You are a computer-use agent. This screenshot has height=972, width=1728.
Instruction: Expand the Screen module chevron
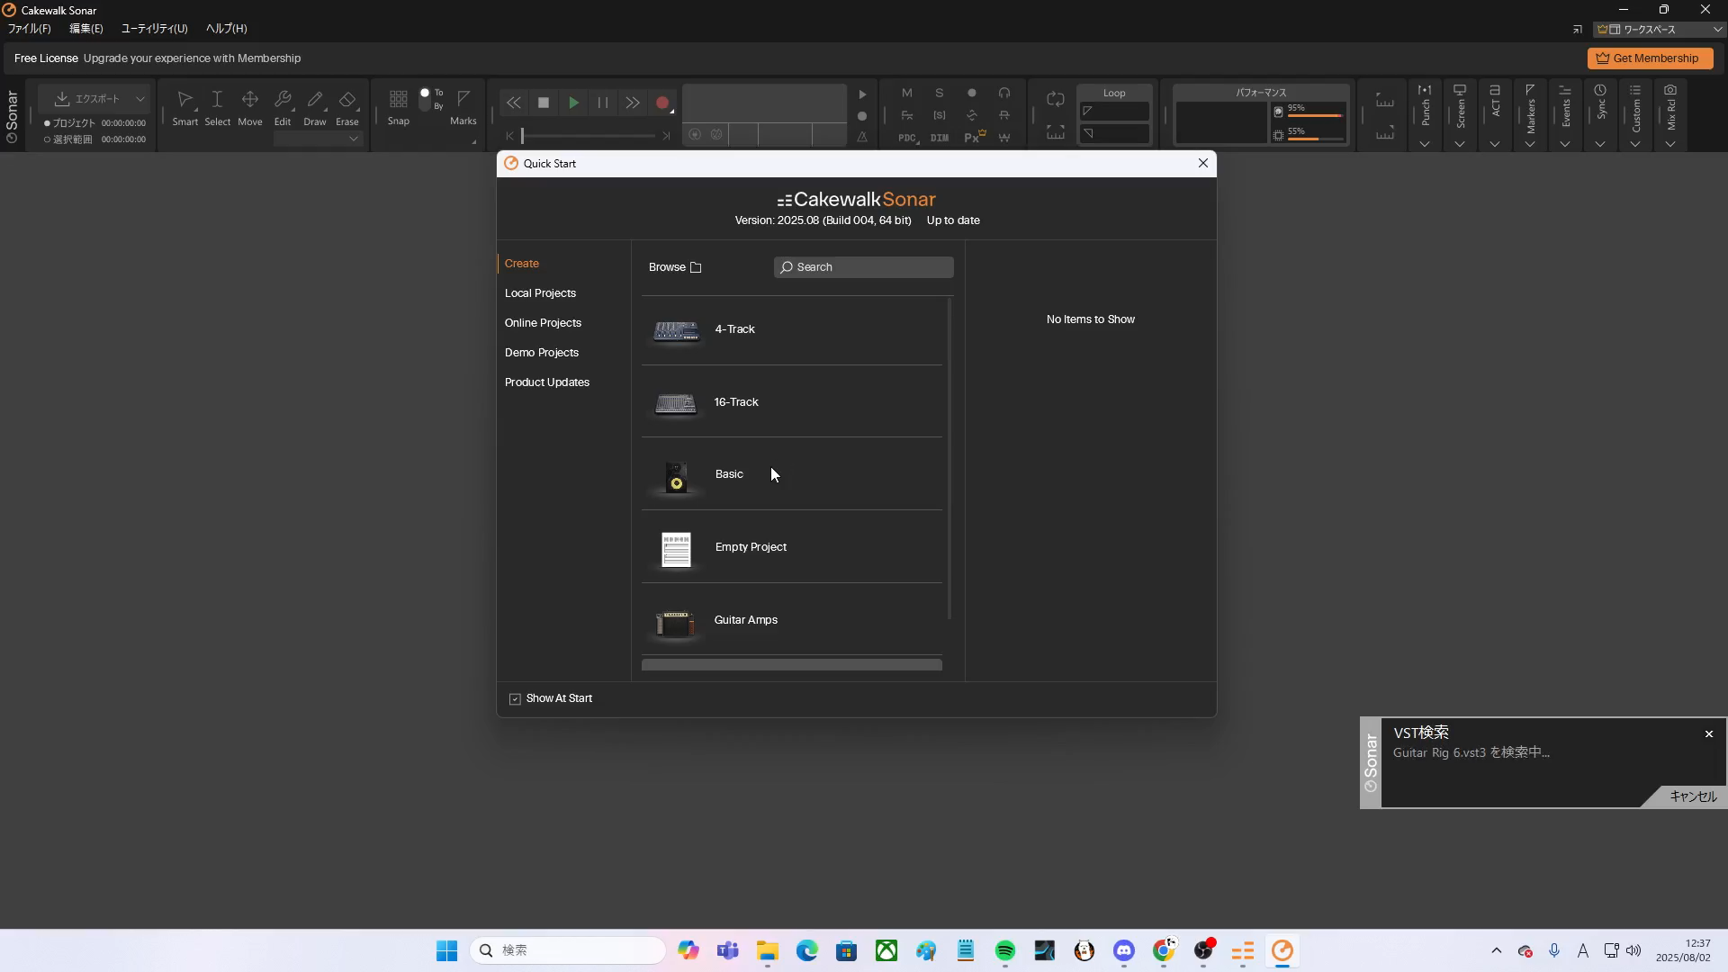coord(1460,144)
